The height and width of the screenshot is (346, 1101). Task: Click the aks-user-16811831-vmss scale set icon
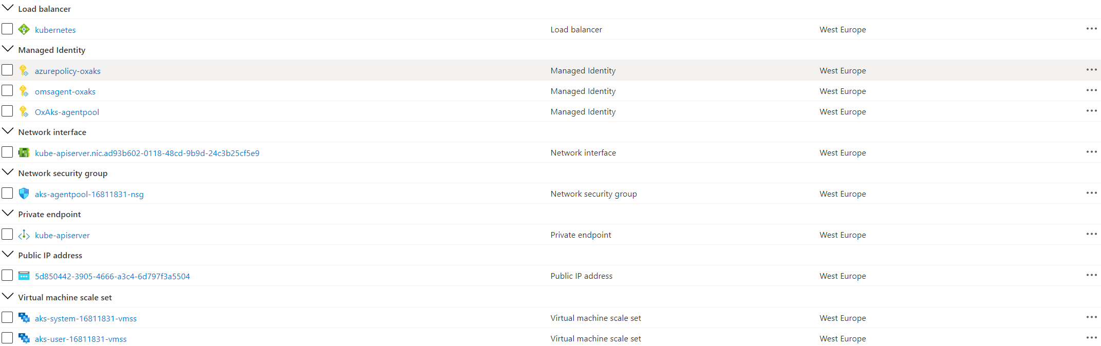tap(24, 338)
